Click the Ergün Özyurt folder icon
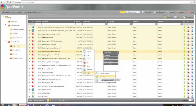This screenshot has height=106, width=196. [11, 46]
